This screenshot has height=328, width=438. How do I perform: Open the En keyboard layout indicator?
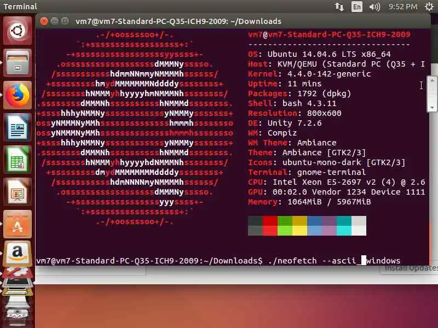pos(357,7)
